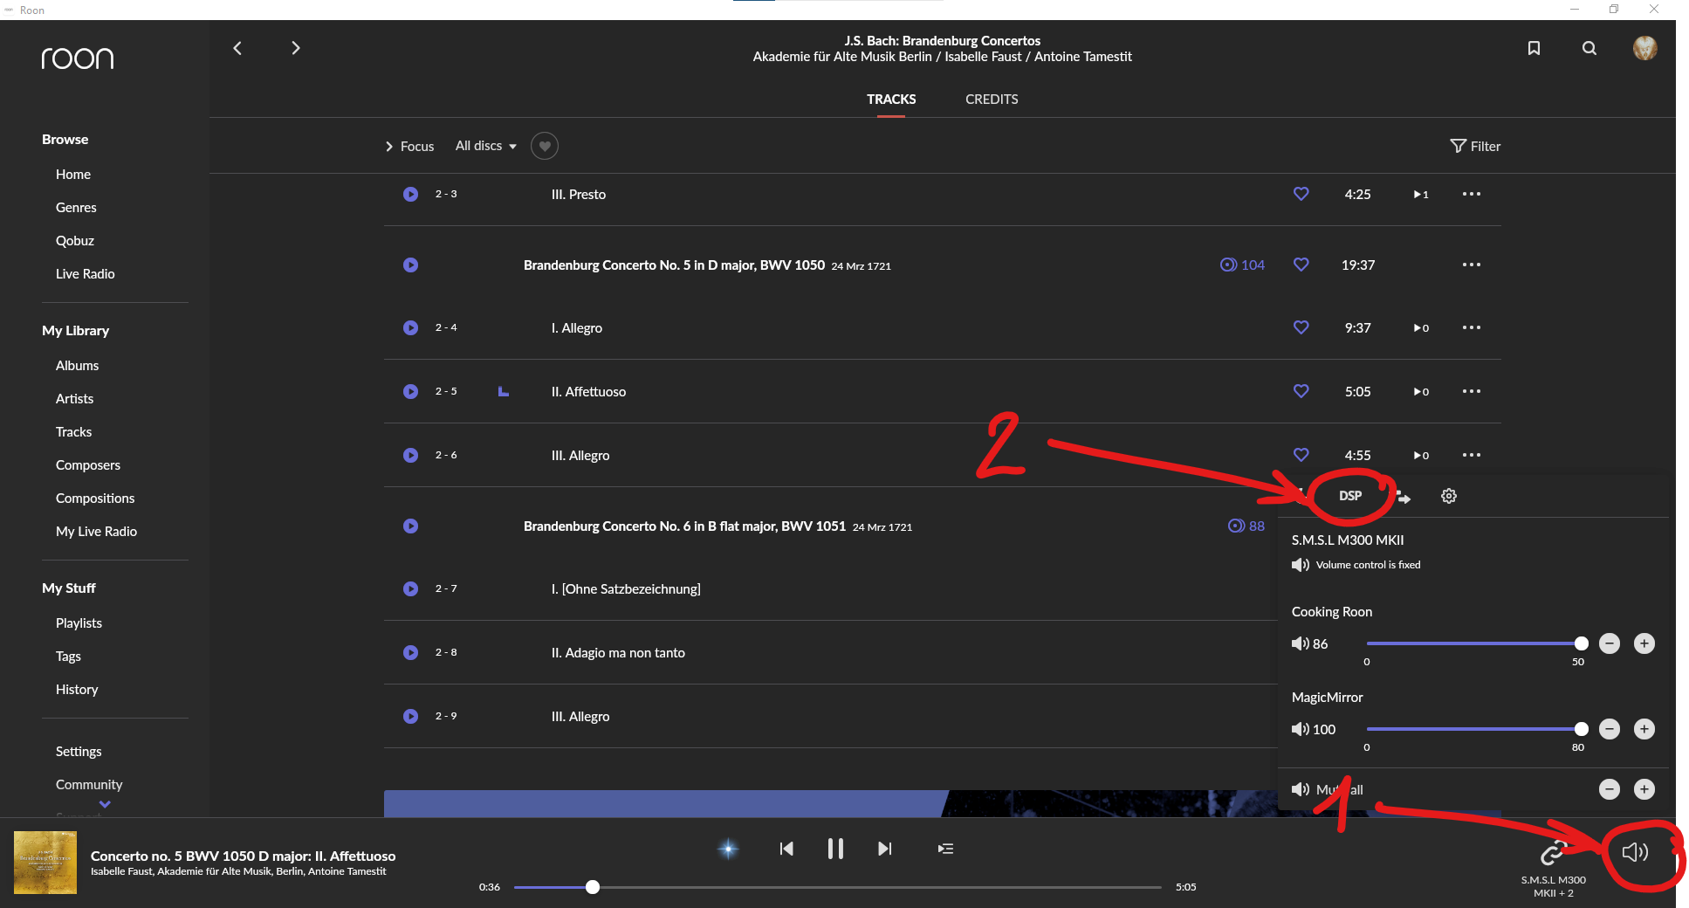Play track III. Presto
This screenshot has width=1689, height=908.
pos(410,194)
